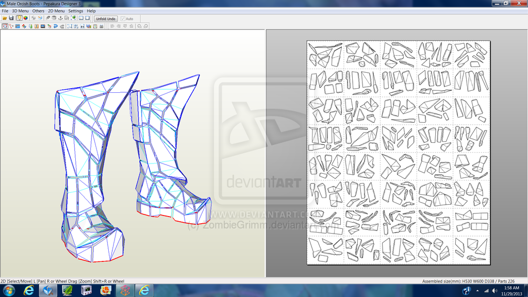
Task: Switch to Pepakura Designer taskbar button
Action: click(x=48, y=290)
